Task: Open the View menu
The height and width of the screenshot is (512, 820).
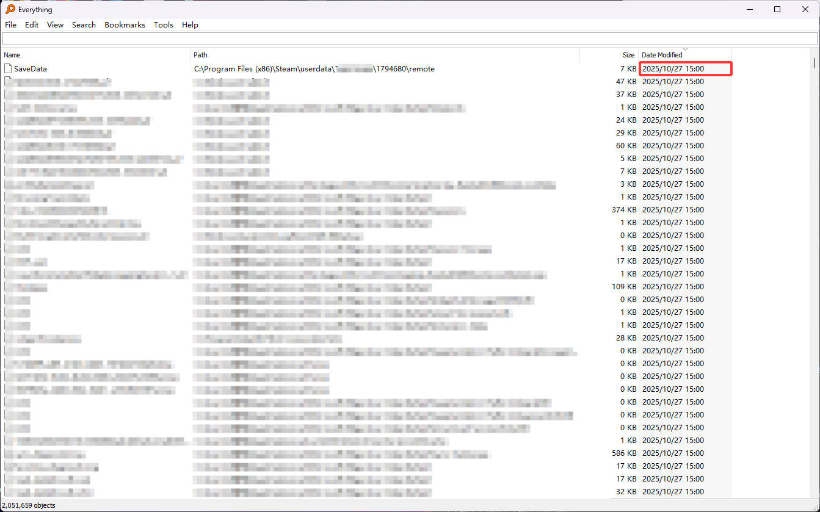Action: [55, 25]
